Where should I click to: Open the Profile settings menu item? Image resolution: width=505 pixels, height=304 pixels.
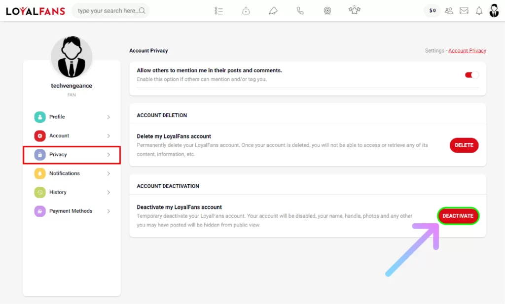[72, 117]
